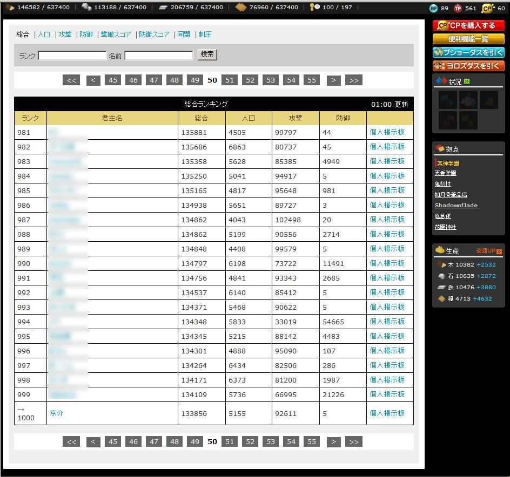Click the stone resource icon in top bar
This screenshot has height=477, width=510.
[x=86, y=7]
